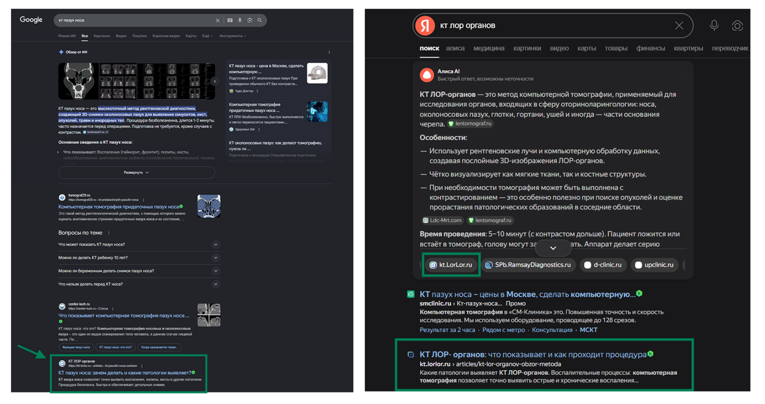Select the 'КТ пазух носа: что это?' chip

tap(116, 348)
